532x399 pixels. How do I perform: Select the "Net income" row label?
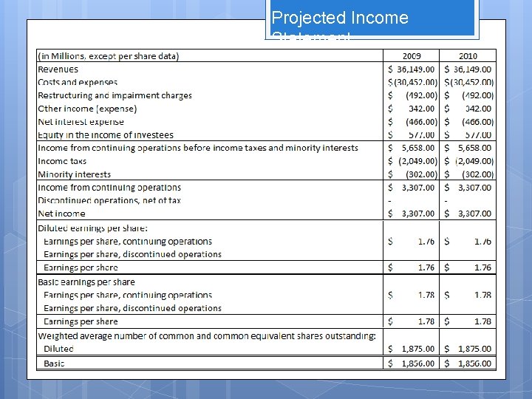pyautogui.click(x=61, y=214)
